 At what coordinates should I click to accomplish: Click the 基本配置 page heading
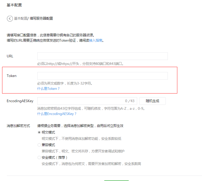point(14,5)
